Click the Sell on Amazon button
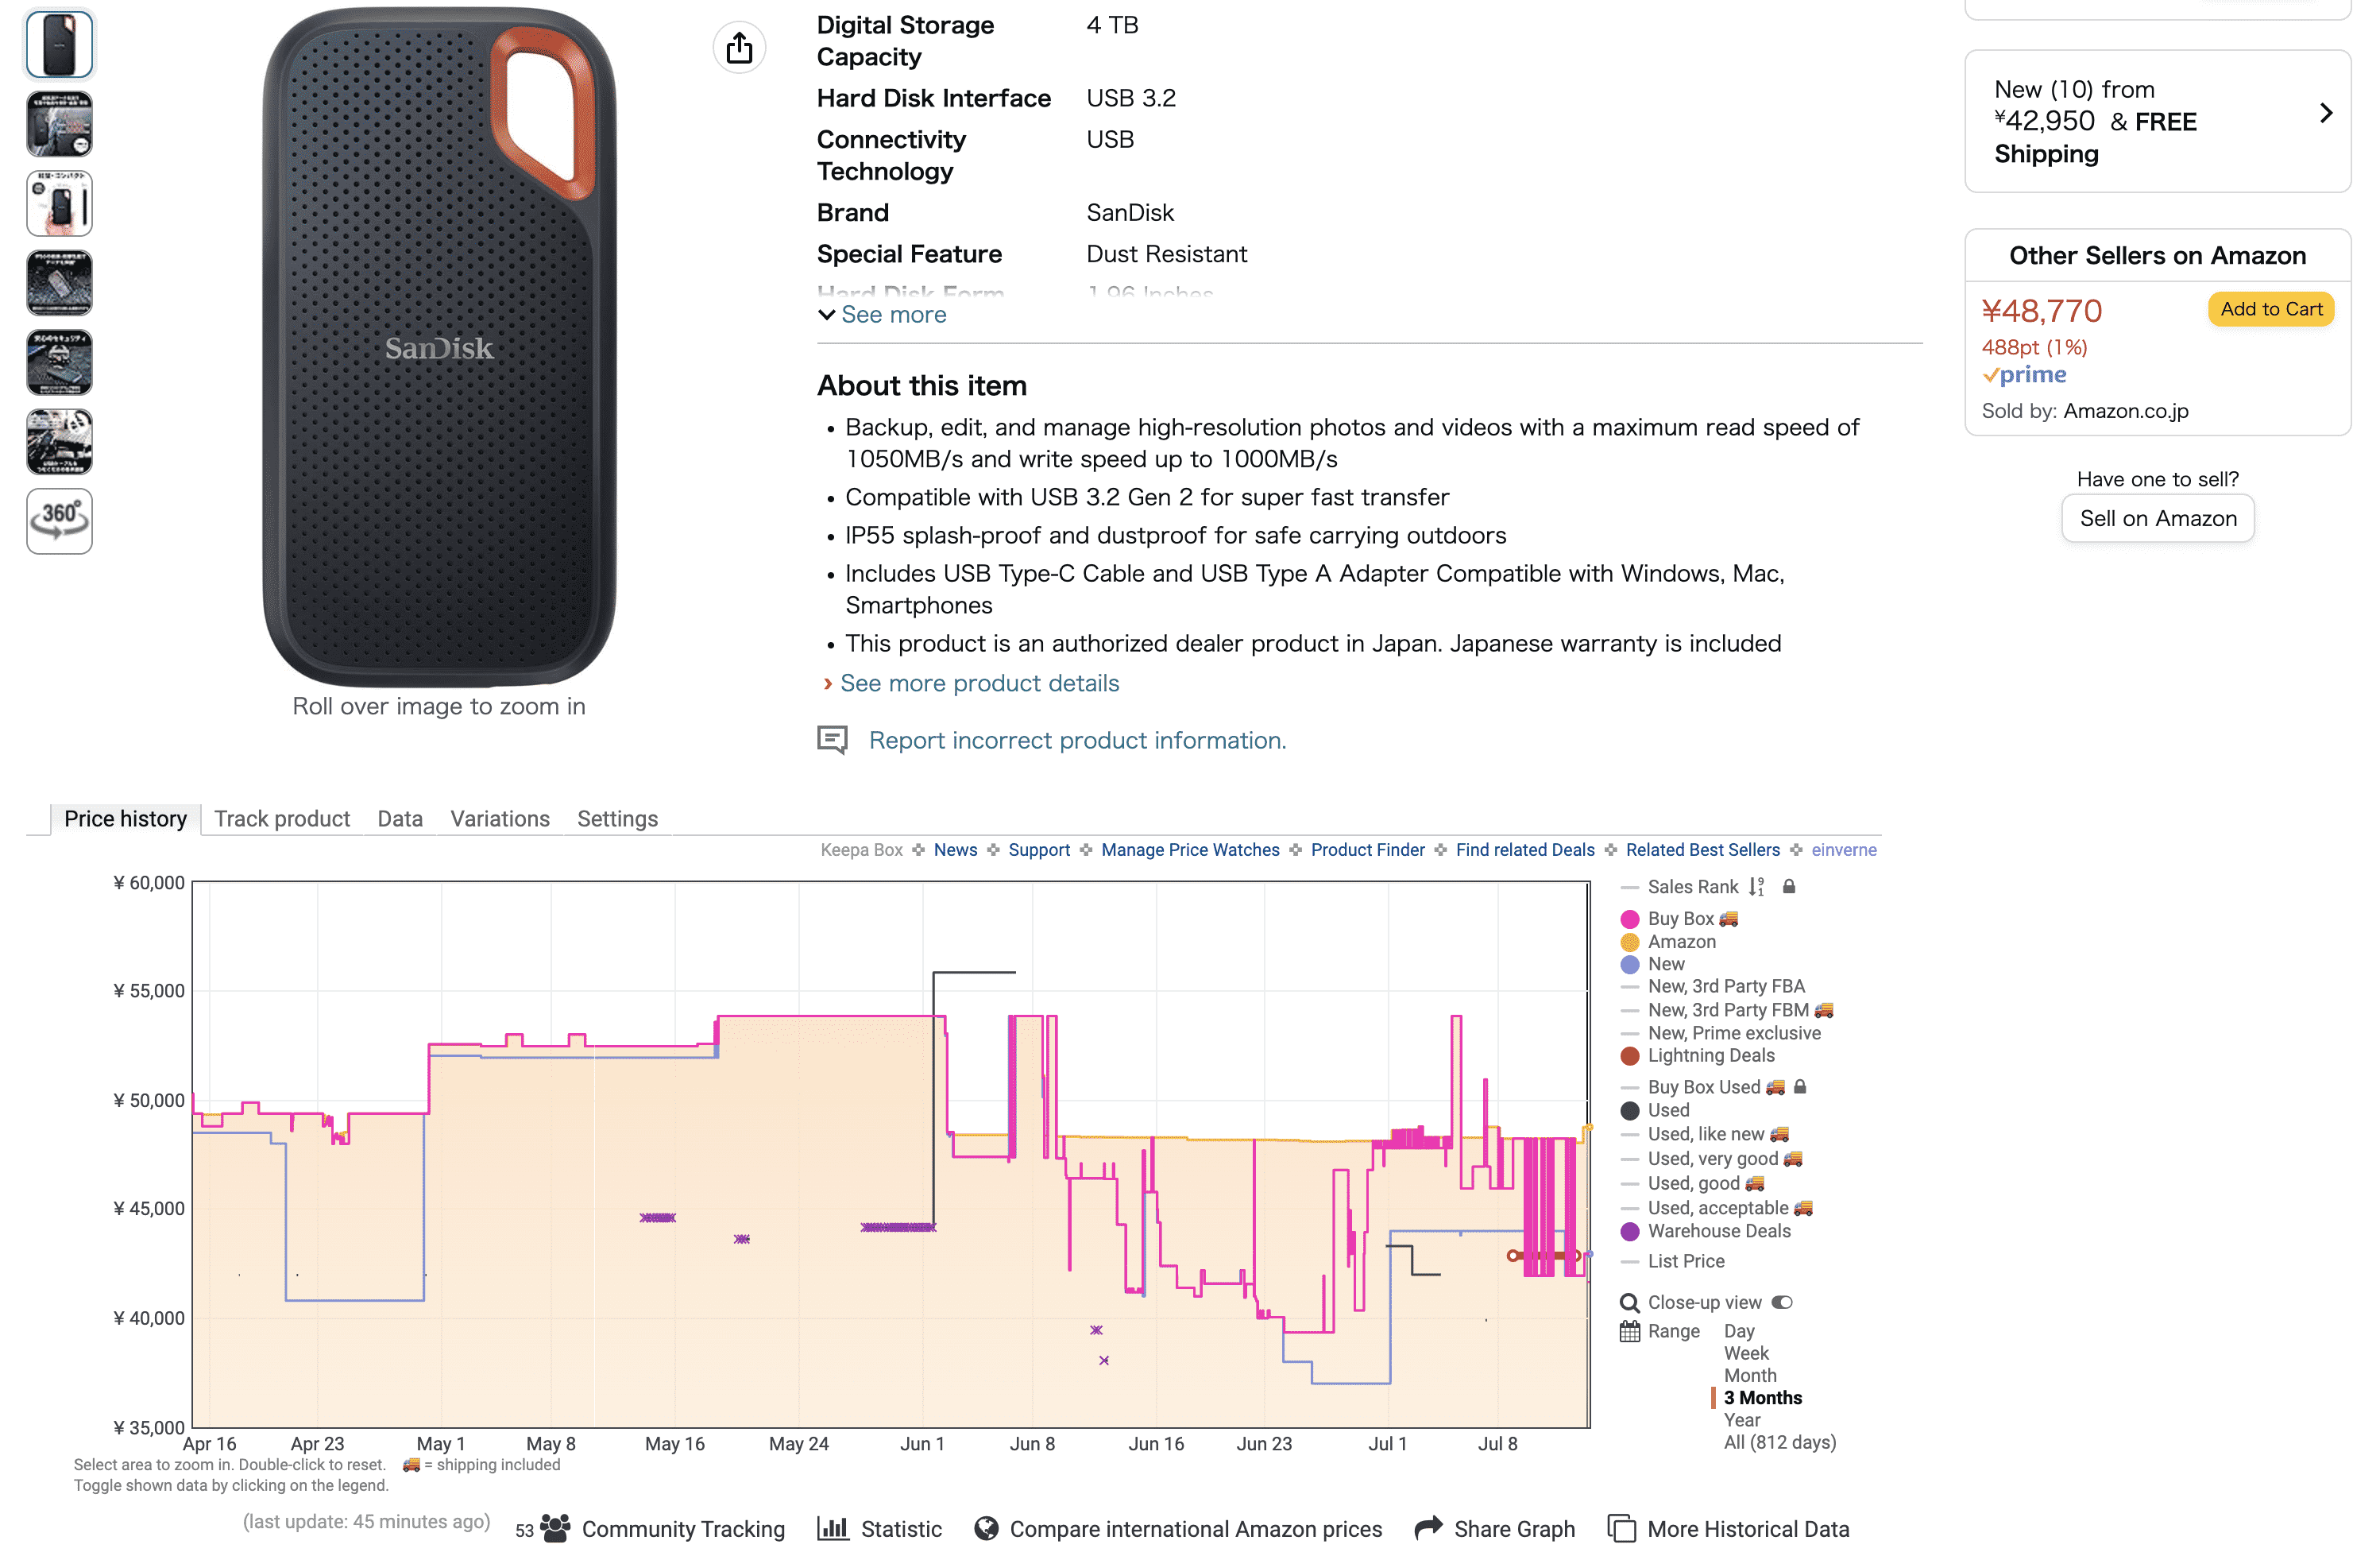The width and height of the screenshot is (2380, 1556). pyautogui.click(x=2157, y=518)
